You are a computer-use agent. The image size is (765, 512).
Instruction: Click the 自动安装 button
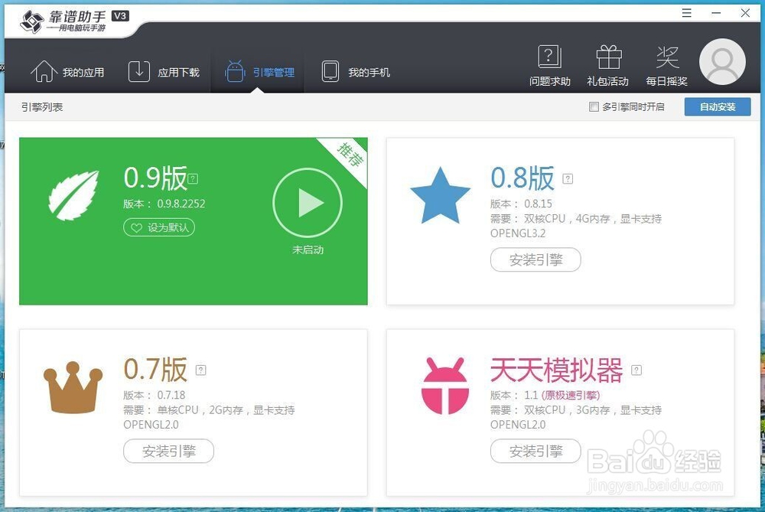click(718, 107)
